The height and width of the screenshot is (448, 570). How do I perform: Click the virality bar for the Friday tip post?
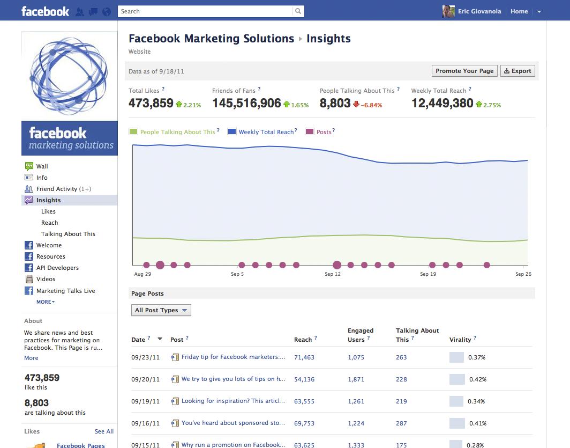[x=456, y=357]
